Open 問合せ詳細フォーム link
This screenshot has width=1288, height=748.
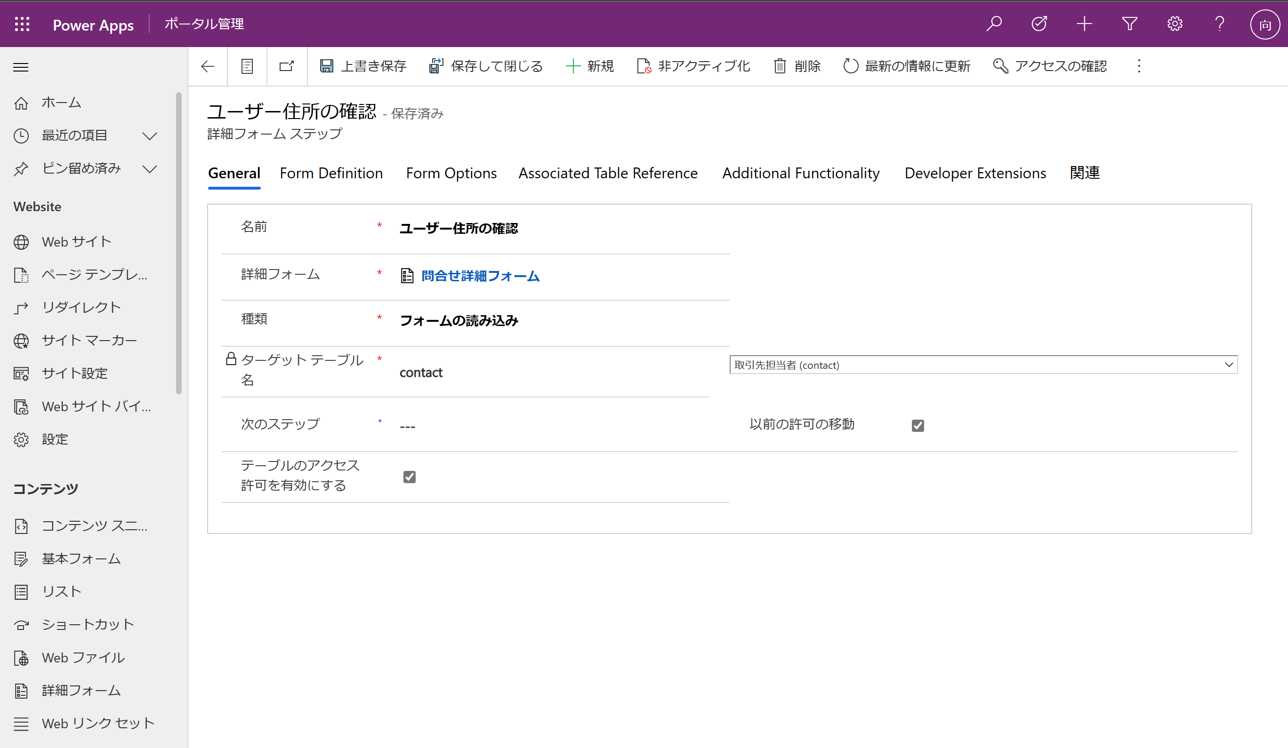pos(480,276)
